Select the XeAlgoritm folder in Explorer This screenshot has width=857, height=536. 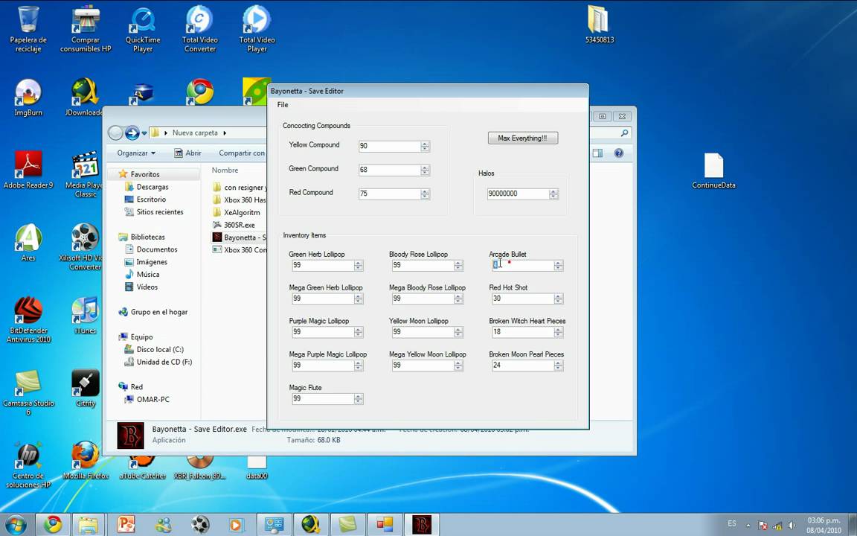(x=241, y=212)
